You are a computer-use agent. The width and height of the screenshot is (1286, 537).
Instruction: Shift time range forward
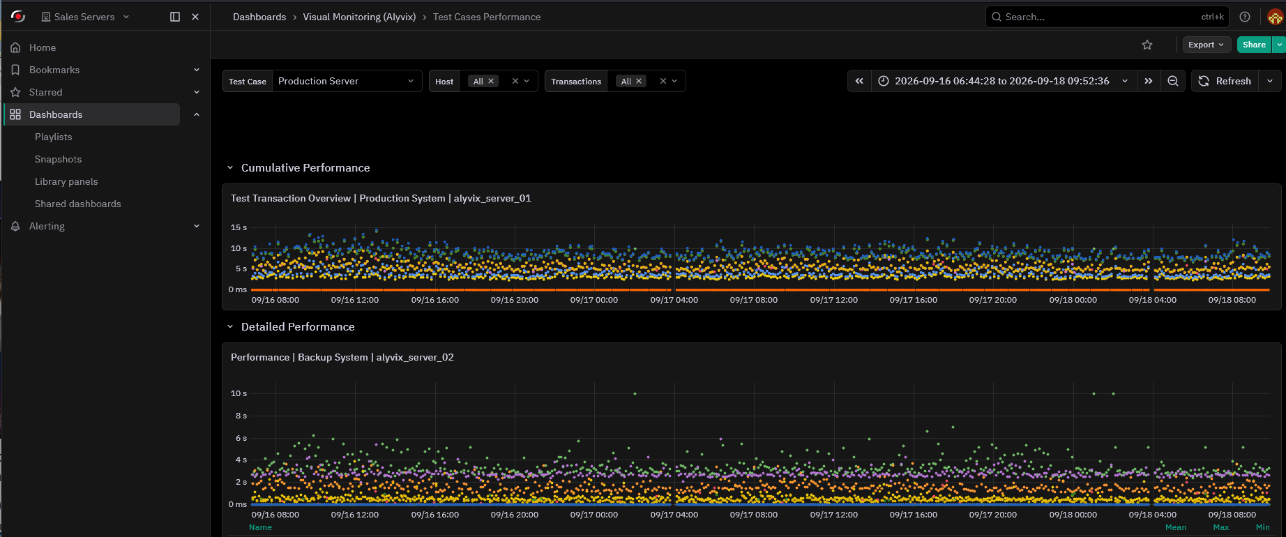tap(1148, 81)
